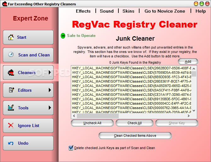
Task: Click the blue arrow icon beside Undo
Action: click(x=11, y=143)
